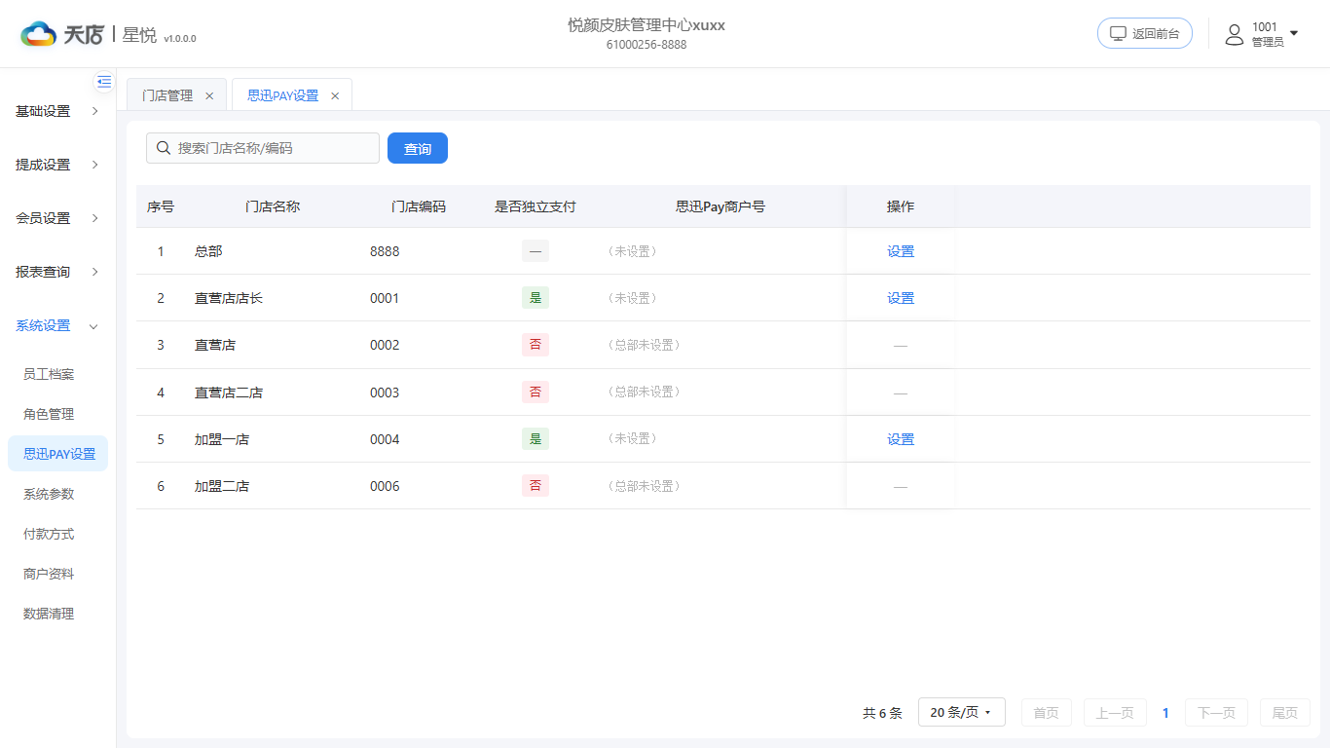Open the 1001 管理员 account dropdown arrow
The height and width of the screenshot is (748, 1330).
click(x=1294, y=34)
